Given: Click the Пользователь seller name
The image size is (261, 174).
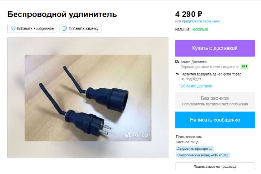Looking at the screenshot, I should pos(189,137).
